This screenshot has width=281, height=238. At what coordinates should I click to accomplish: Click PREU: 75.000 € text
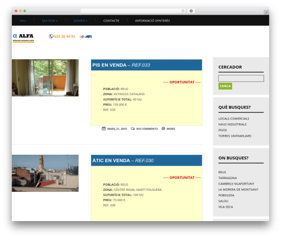[x=114, y=200]
